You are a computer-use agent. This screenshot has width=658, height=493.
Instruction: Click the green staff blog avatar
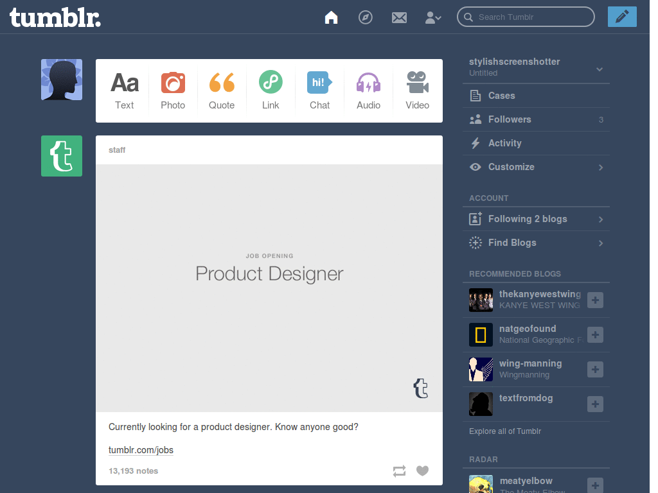[62, 156]
